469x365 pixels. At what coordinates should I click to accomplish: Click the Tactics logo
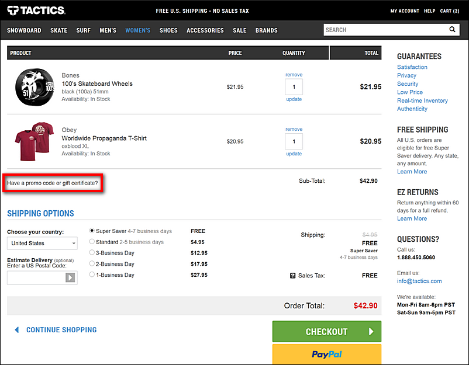pos(36,11)
